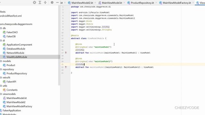Select FakerDAO in project tree
The width and height of the screenshot is (205, 115).
coord(12,32)
